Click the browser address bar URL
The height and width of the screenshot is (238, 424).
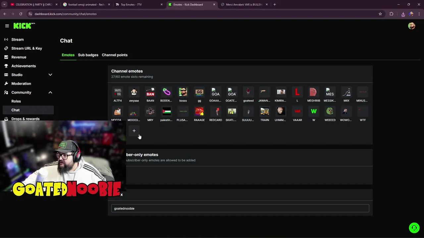click(x=66, y=14)
